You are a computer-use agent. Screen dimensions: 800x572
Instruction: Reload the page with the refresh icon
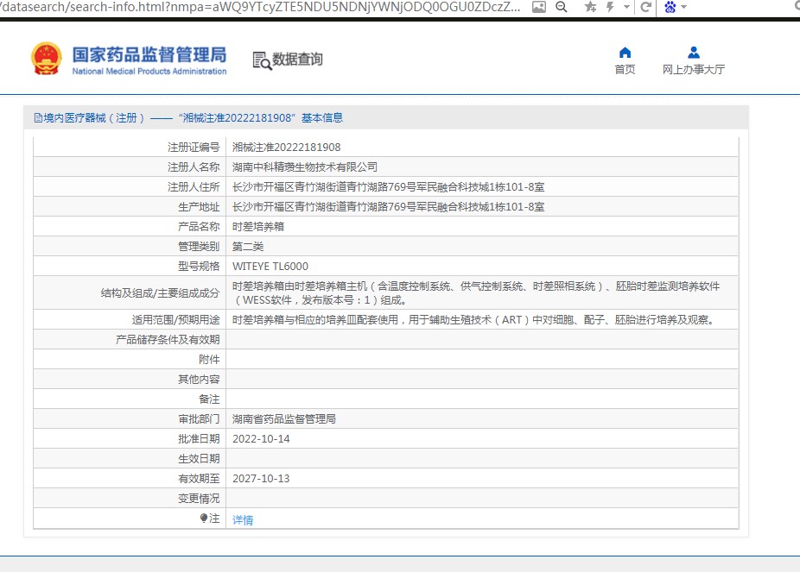(645, 7)
